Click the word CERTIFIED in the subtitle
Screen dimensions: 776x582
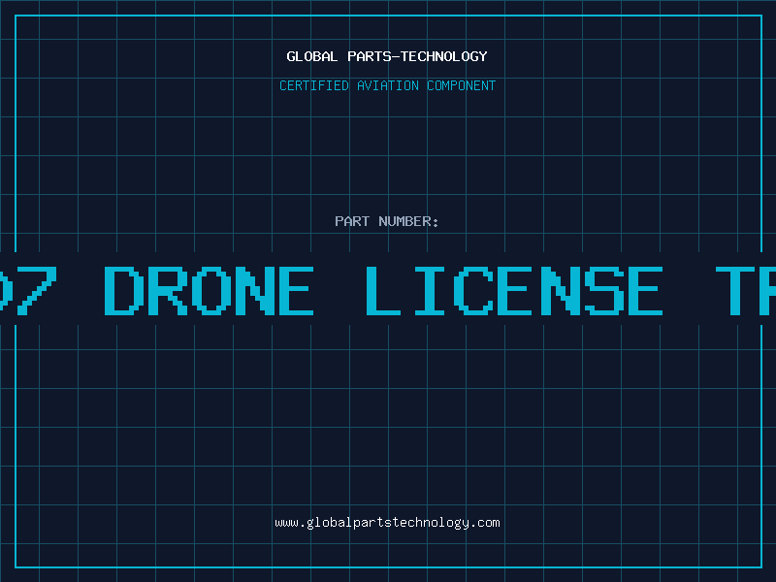[314, 85]
